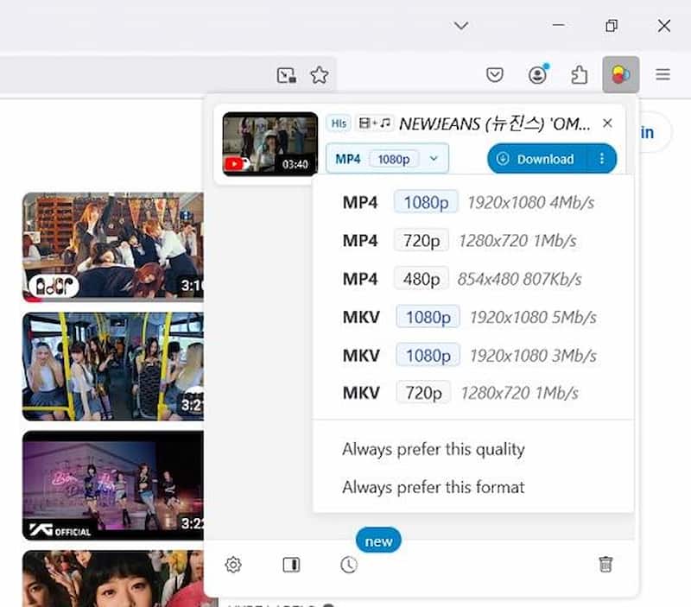This screenshot has height=607, width=691.
Task: Restore down the browser window
Action: pos(612,26)
